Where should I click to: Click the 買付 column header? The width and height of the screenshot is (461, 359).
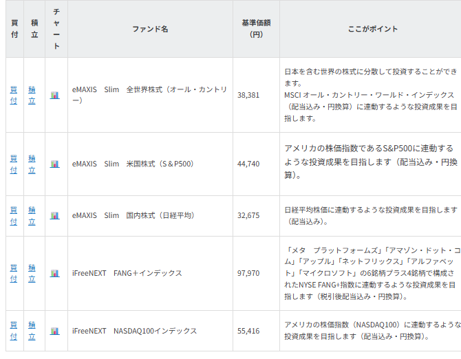pos(14,29)
